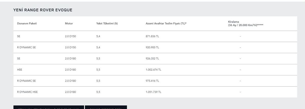Select the rental dash in the R DYNAMIC HSE row
The image size is (305, 109).
pyautogui.click(x=240, y=92)
